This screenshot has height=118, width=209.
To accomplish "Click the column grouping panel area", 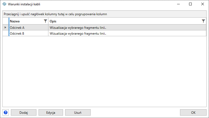I will [x=104, y=14].
